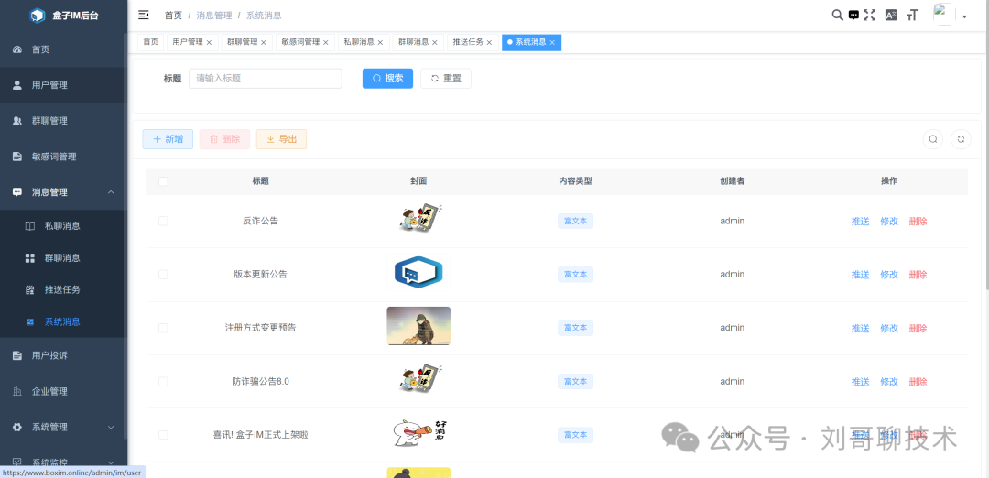Viewport: 989px width, 478px height.
Task: Open 企业管理 in the sidebar
Action: pos(63,391)
